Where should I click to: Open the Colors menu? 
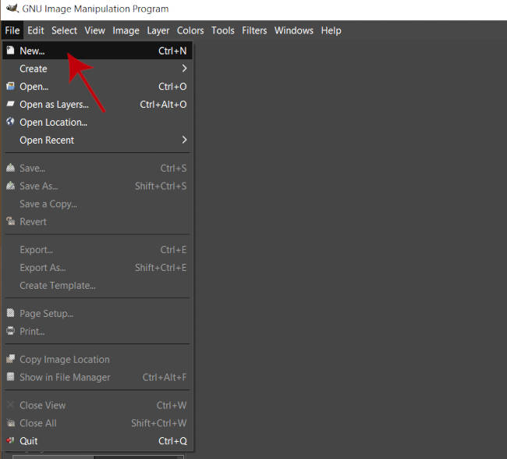(x=190, y=30)
